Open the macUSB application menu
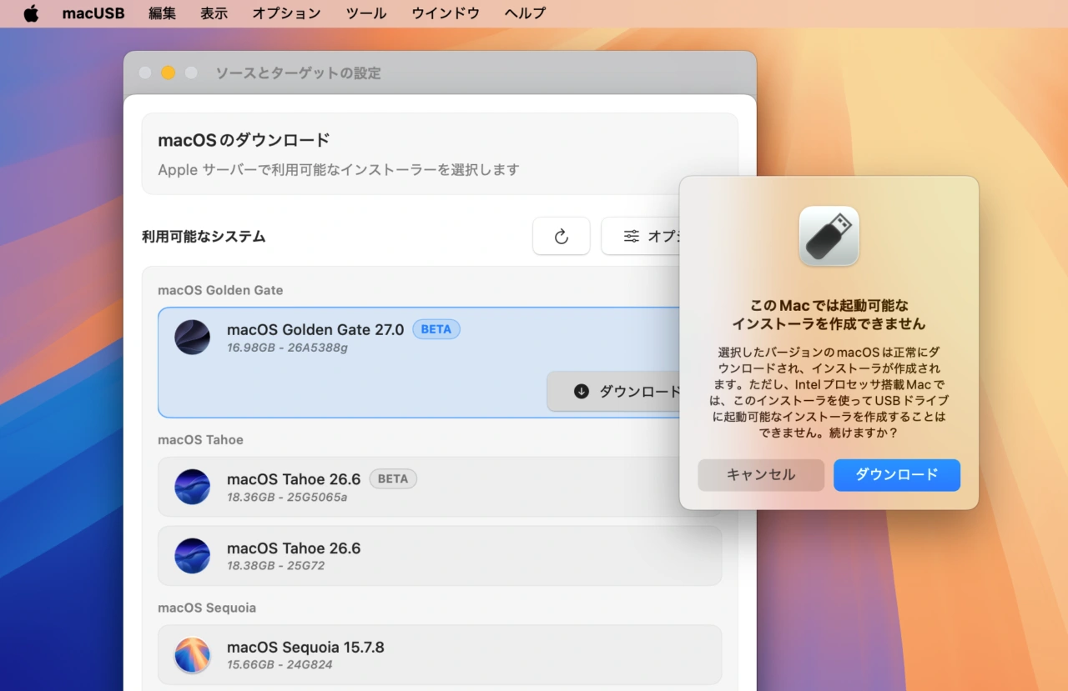This screenshot has width=1068, height=691. 93,13
